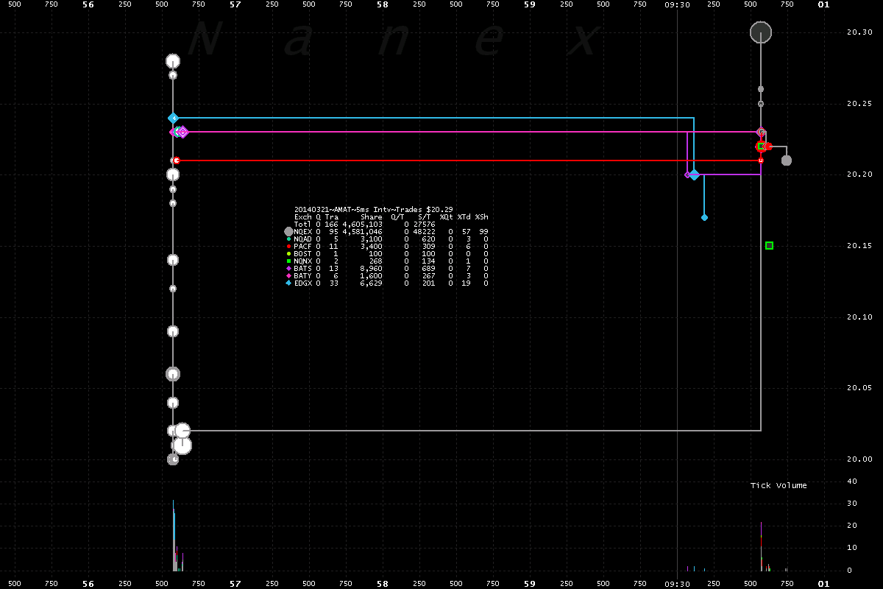Click the gray NQEX legend circle
The height and width of the screenshot is (589, 883).
(288, 231)
